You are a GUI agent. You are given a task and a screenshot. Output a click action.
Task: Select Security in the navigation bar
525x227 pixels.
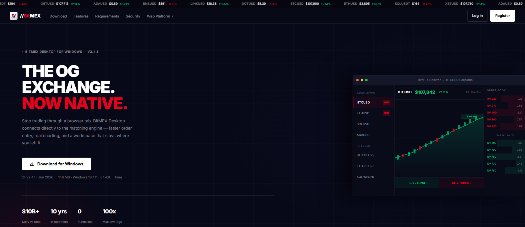133,16
